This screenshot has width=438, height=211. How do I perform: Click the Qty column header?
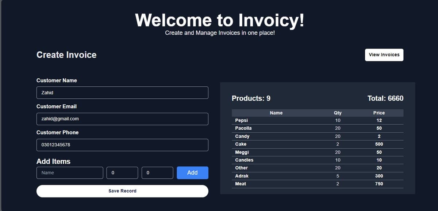(x=338, y=113)
